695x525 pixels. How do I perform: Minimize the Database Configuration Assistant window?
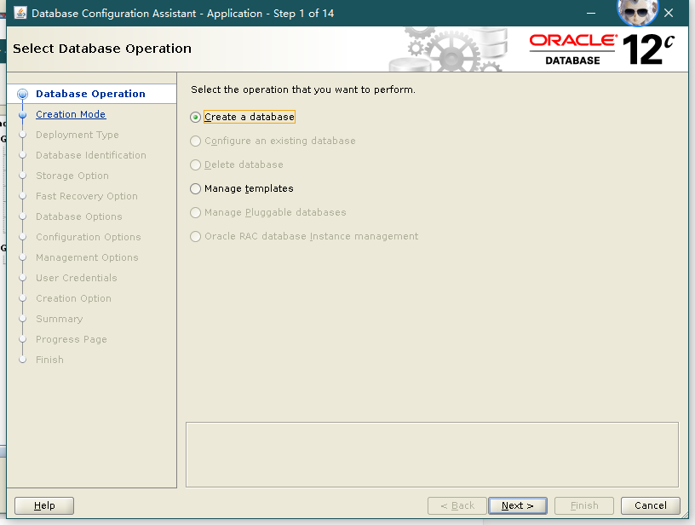(x=591, y=14)
